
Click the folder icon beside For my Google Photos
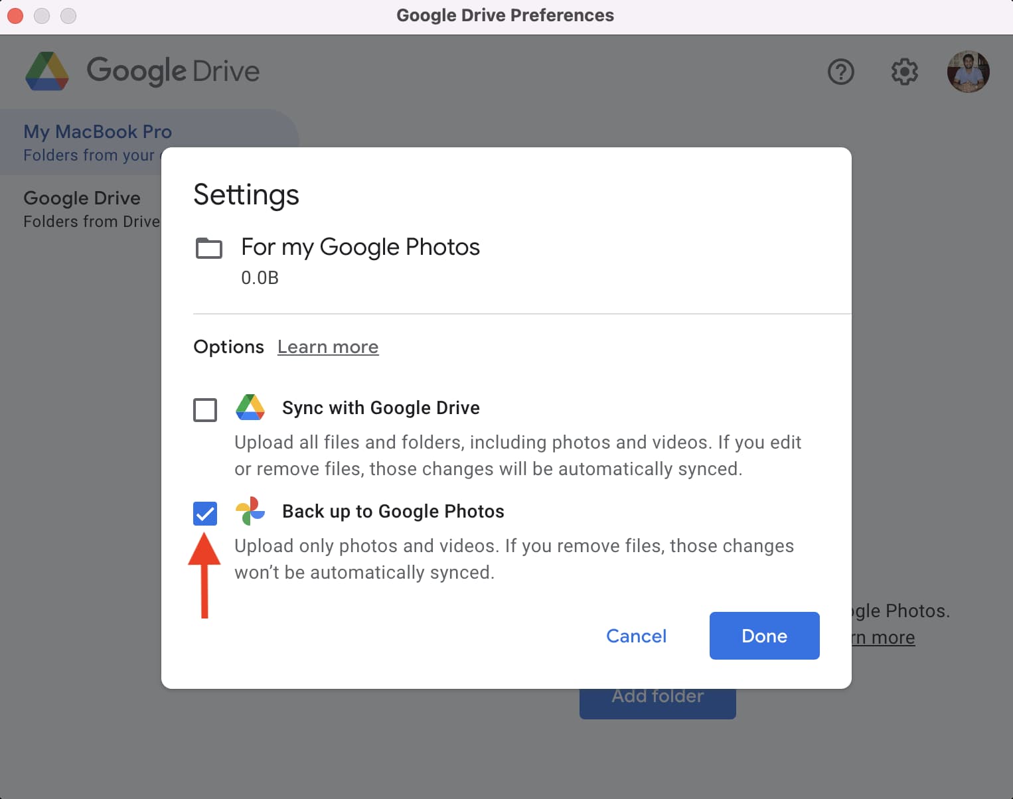[209, 248]
